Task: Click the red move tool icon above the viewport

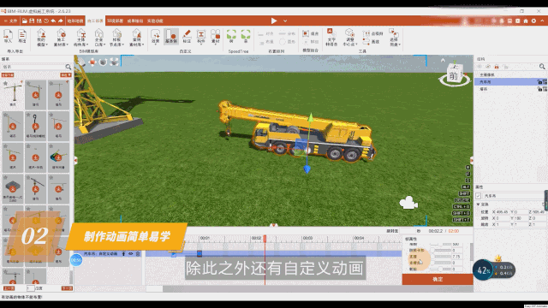Action: point(92,62)
